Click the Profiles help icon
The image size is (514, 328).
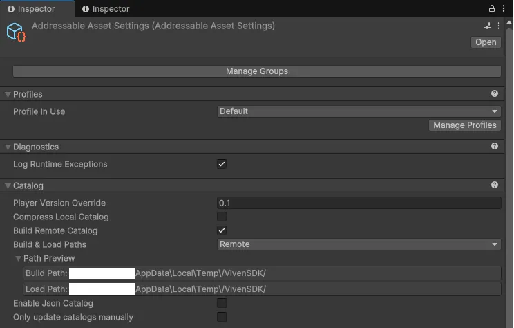coord(495,94)
